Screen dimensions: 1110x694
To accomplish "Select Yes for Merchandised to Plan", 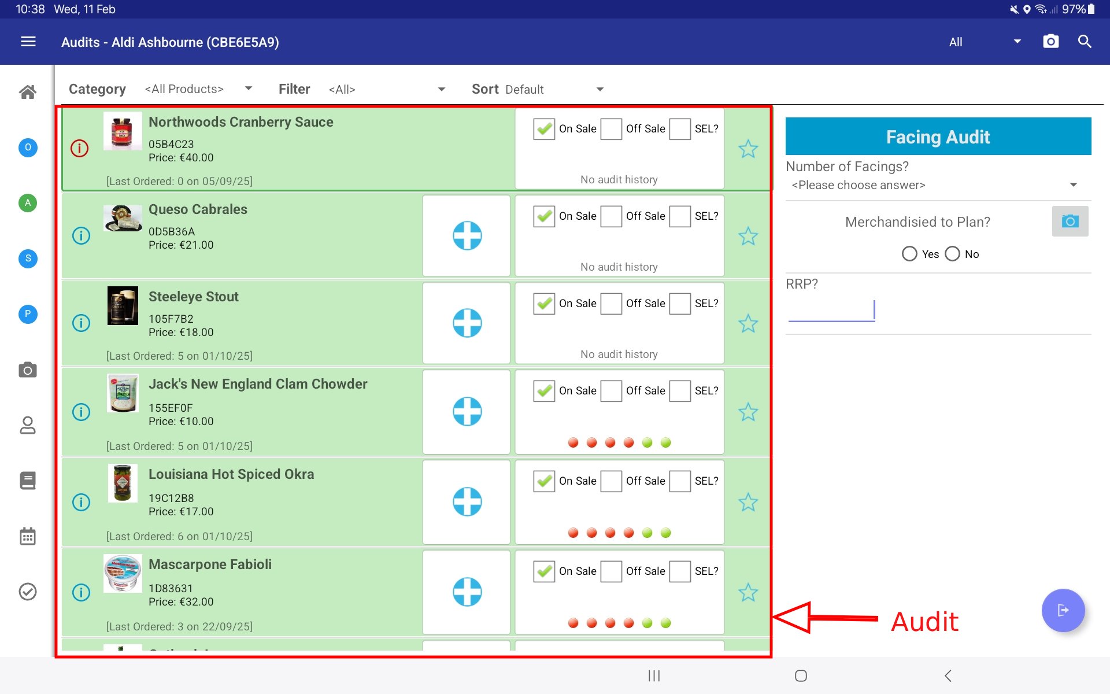I will pyautogui.click(x=909, y=254).
